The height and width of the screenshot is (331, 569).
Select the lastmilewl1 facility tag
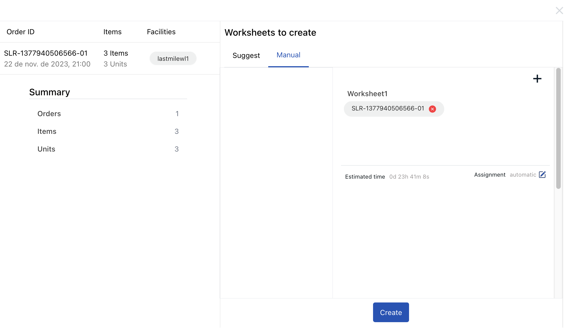pyautogui.click(x=173, y=58)
